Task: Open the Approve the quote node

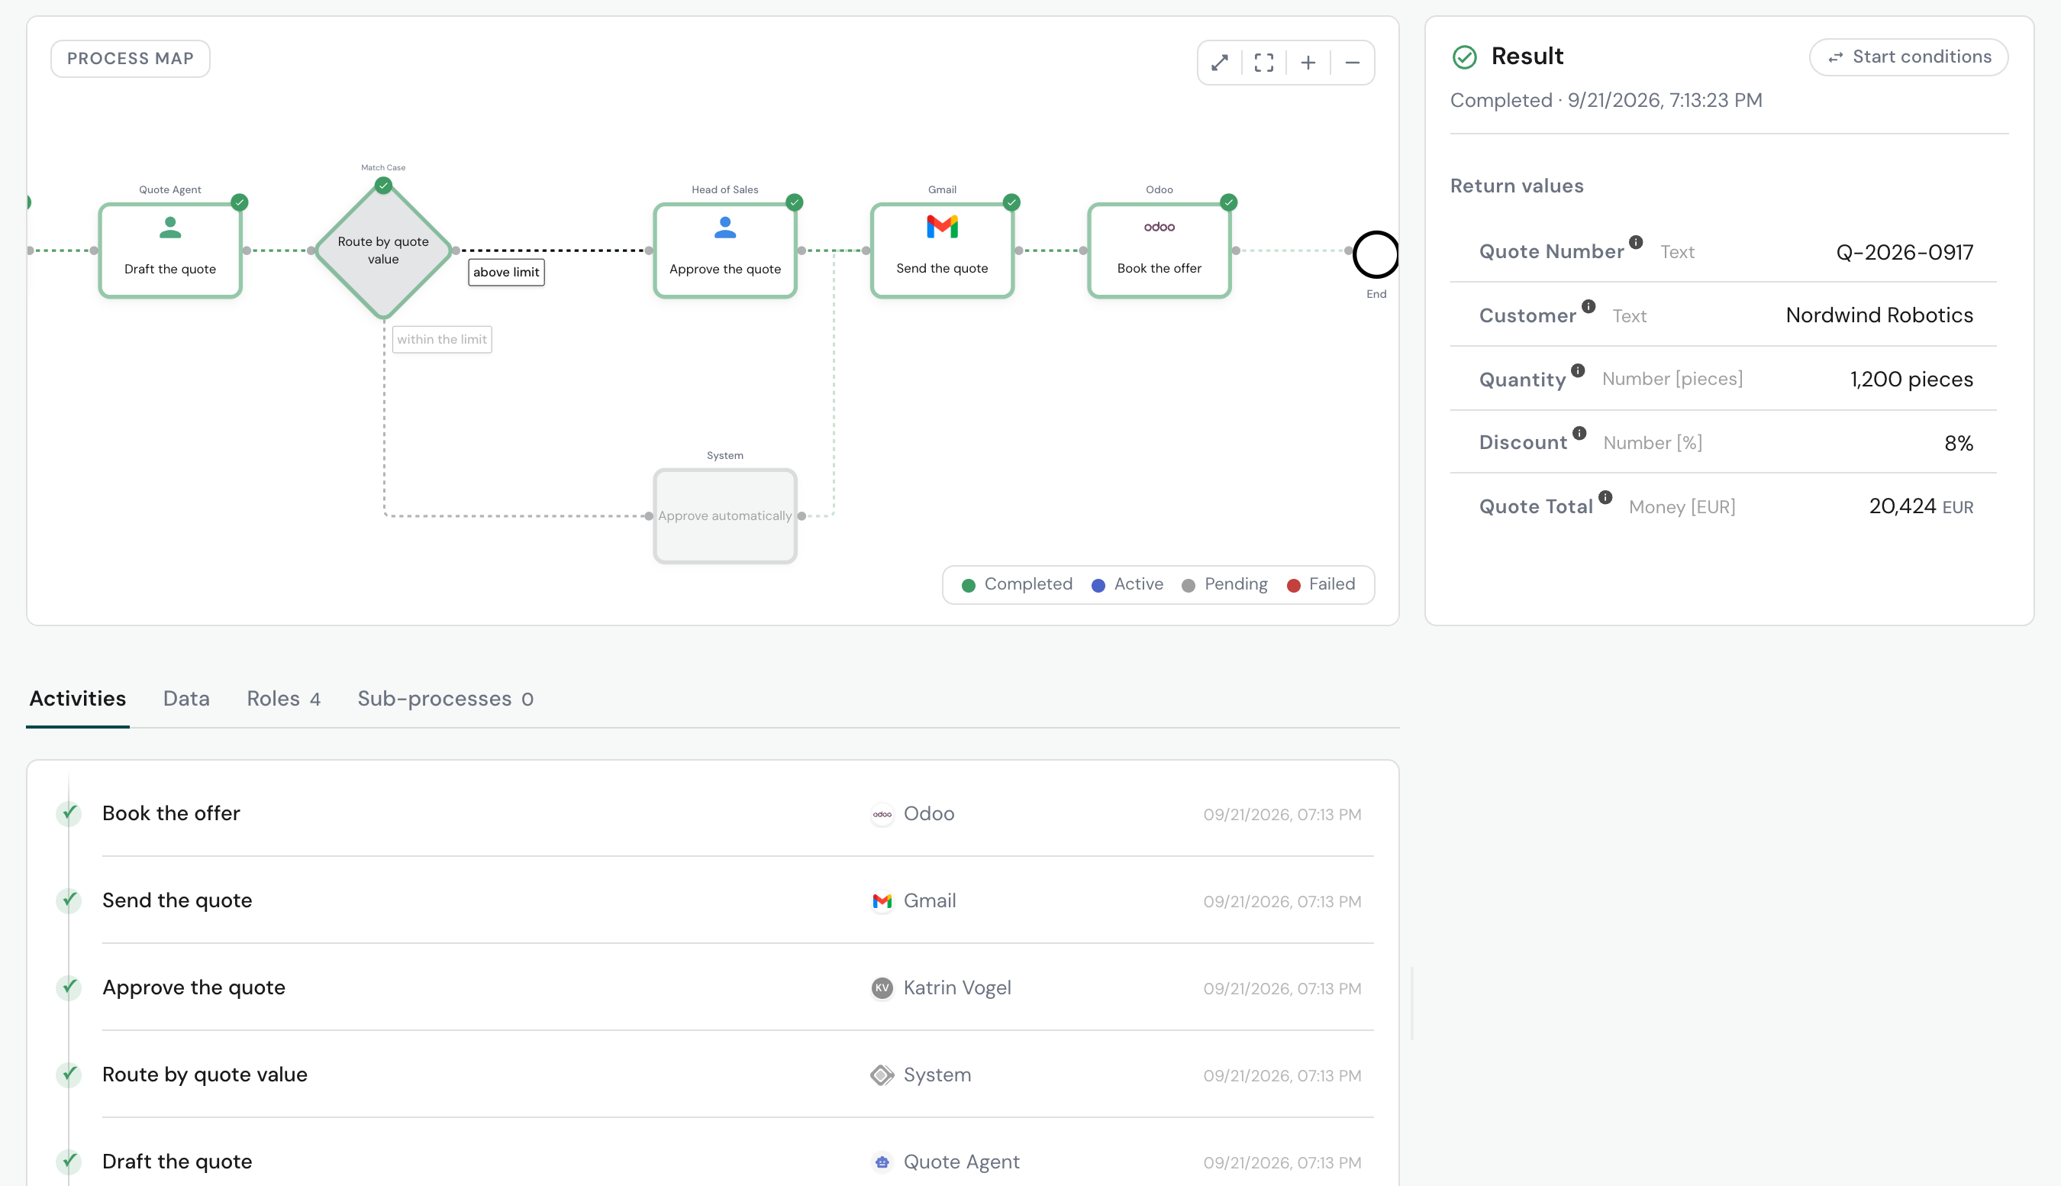Action: pos(724,250)
